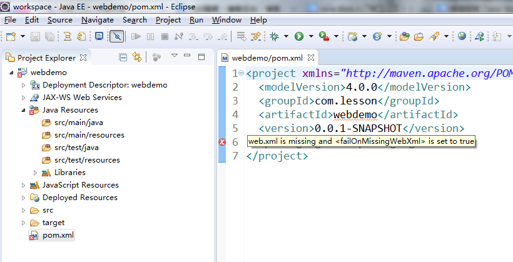The width and height of the screenshot is (513, 262).
Task: Click the Drop to Frame icon
Action: (x=241, y=36)
